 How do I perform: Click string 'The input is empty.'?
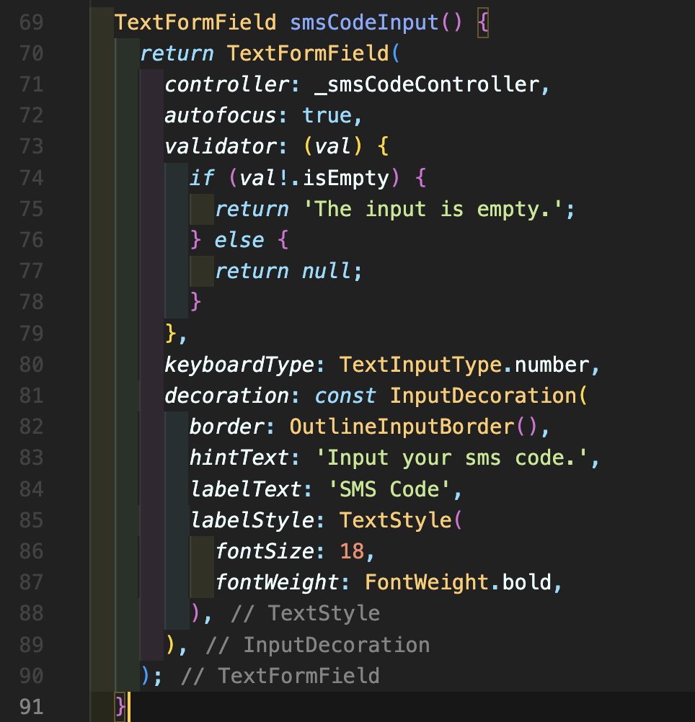click(x=433, y=210)
